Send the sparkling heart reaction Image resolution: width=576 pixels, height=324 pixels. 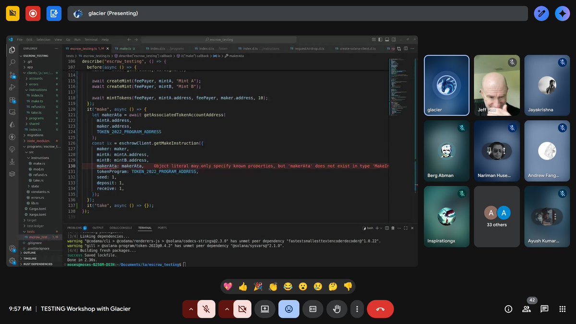228,287
